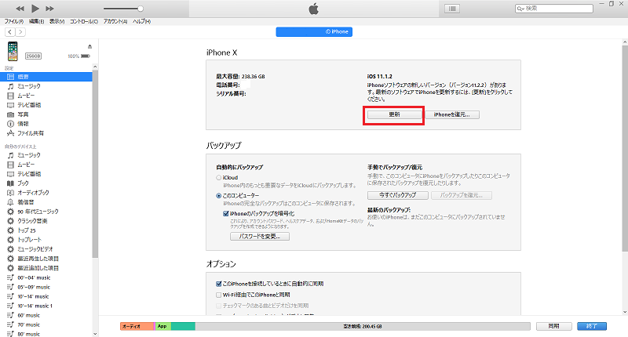Open the 表示(V) menu

(57, 22)
